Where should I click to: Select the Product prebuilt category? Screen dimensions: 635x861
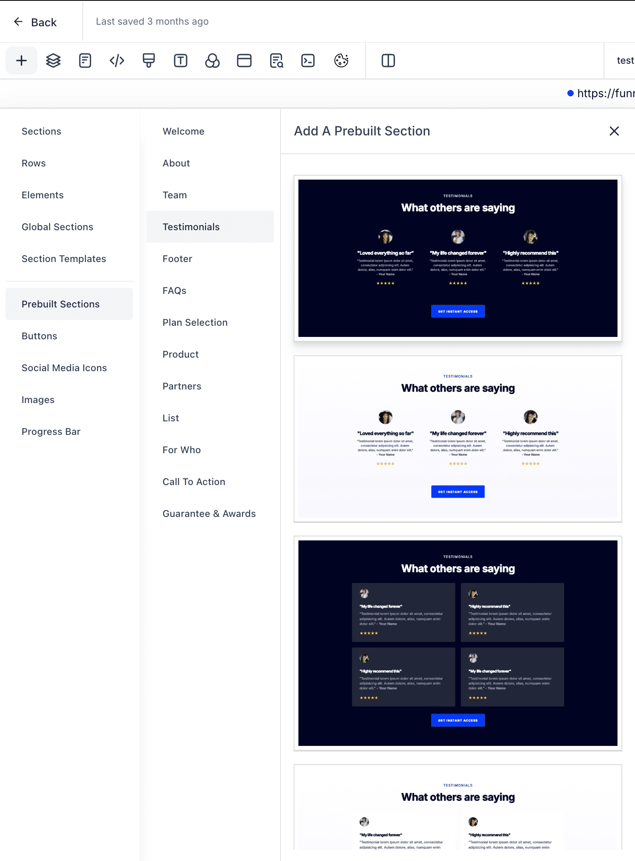pyautogui.click(x=210, y=354)
